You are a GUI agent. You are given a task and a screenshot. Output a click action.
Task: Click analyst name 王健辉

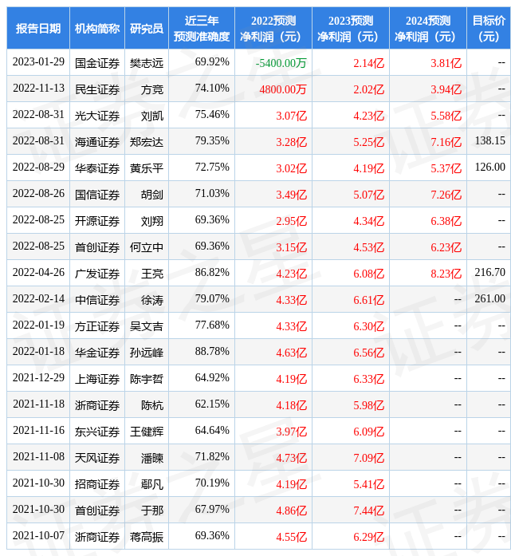tap(147, 432)
